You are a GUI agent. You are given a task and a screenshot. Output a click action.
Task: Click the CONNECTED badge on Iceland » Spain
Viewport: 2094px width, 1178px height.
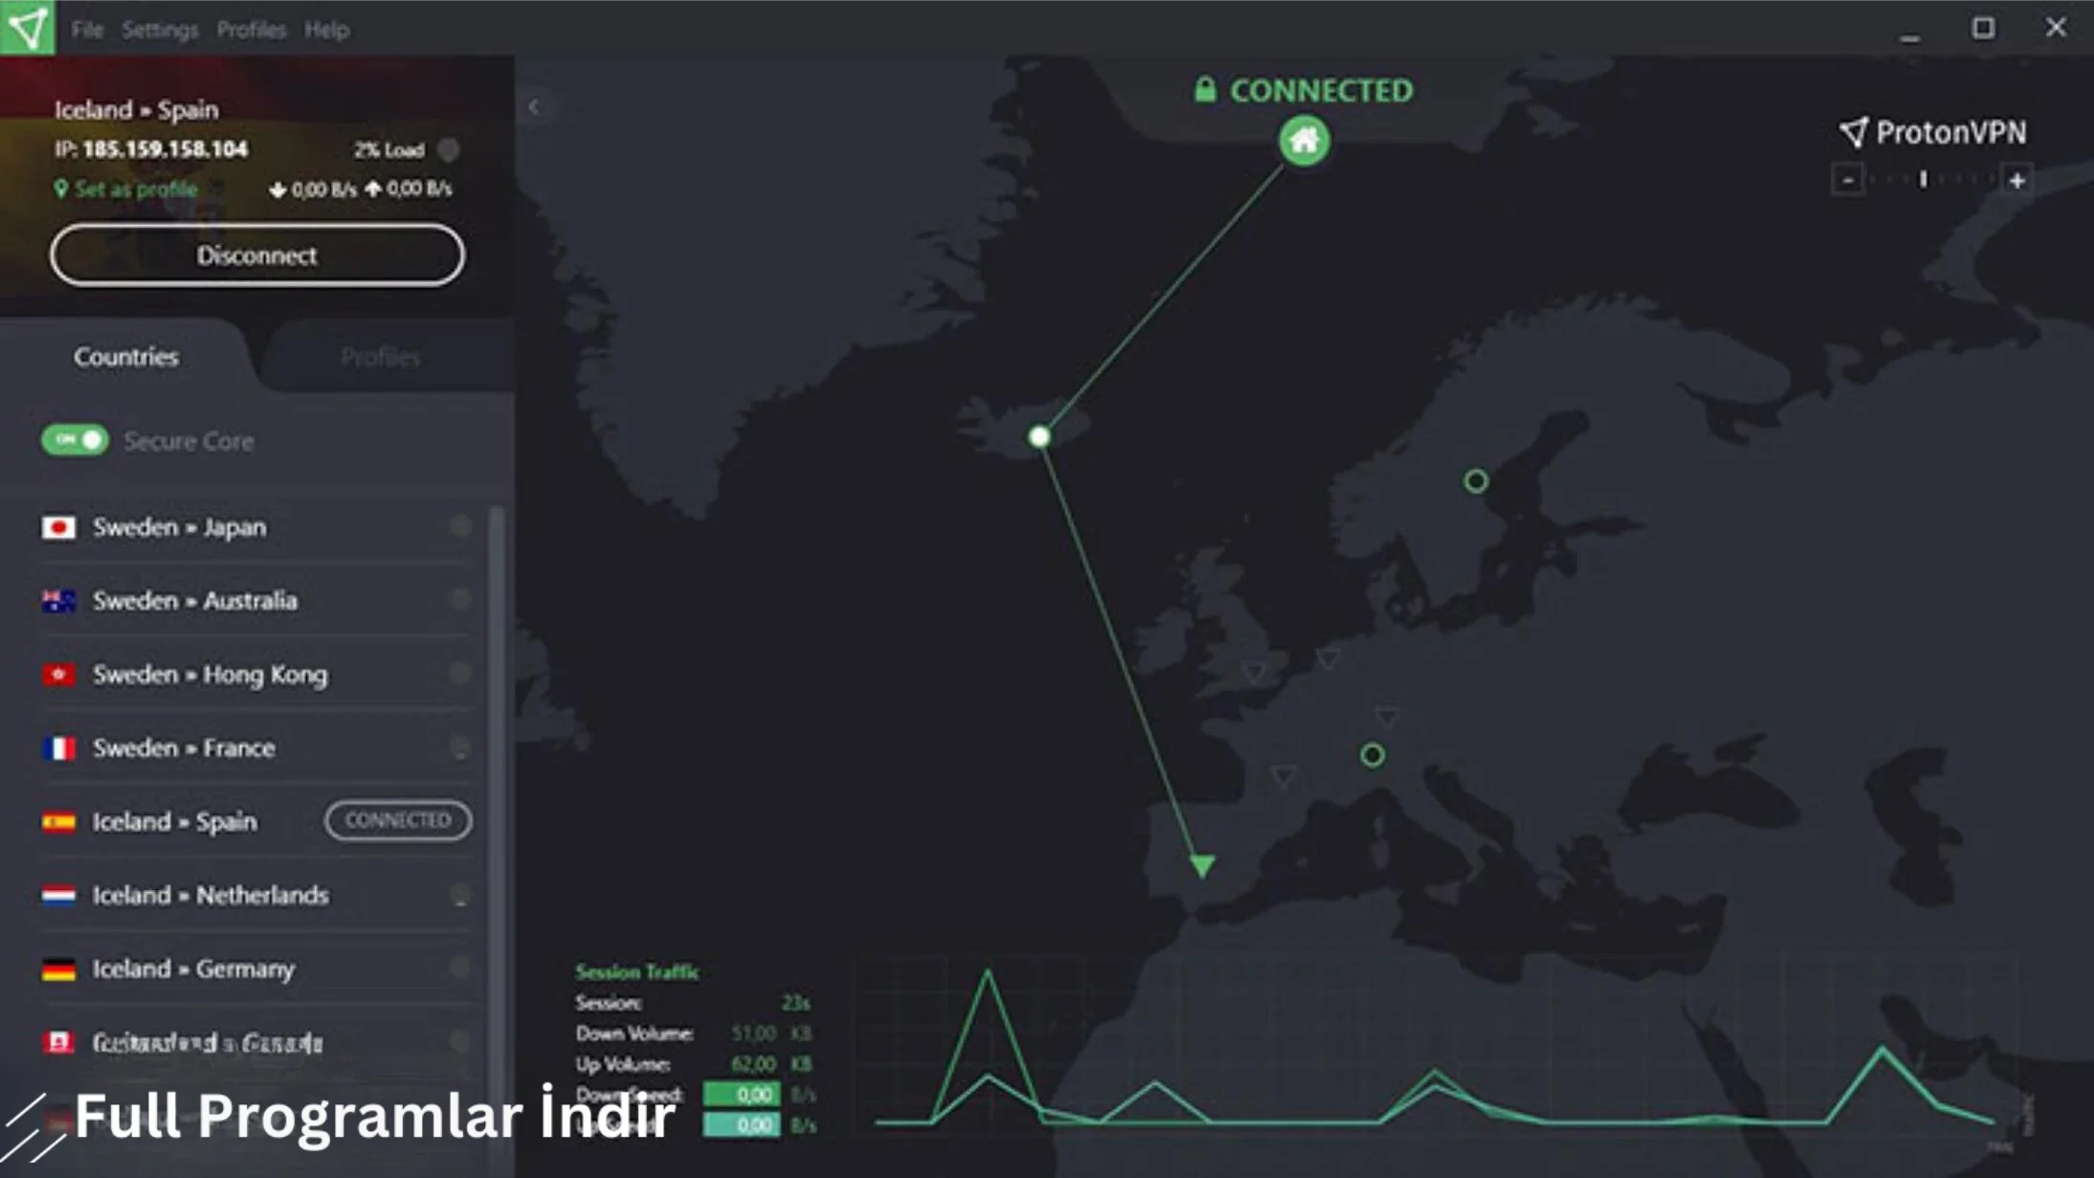click(x=398, y=820)
